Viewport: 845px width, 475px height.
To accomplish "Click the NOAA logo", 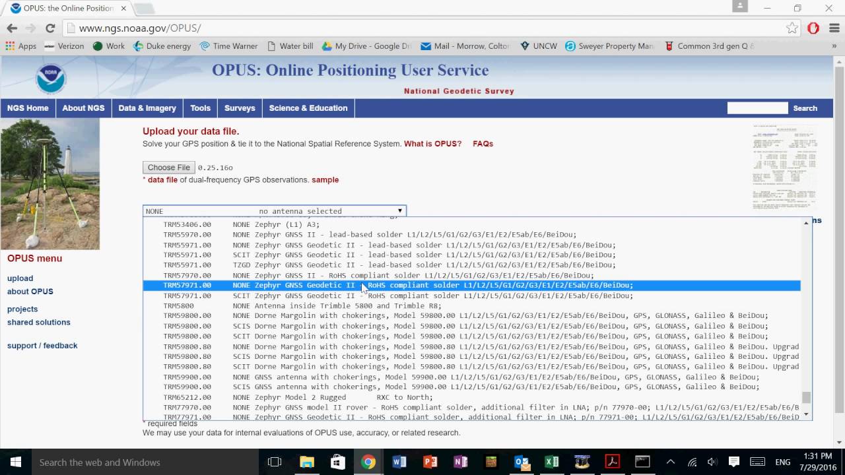I will [x=50, y=79].
